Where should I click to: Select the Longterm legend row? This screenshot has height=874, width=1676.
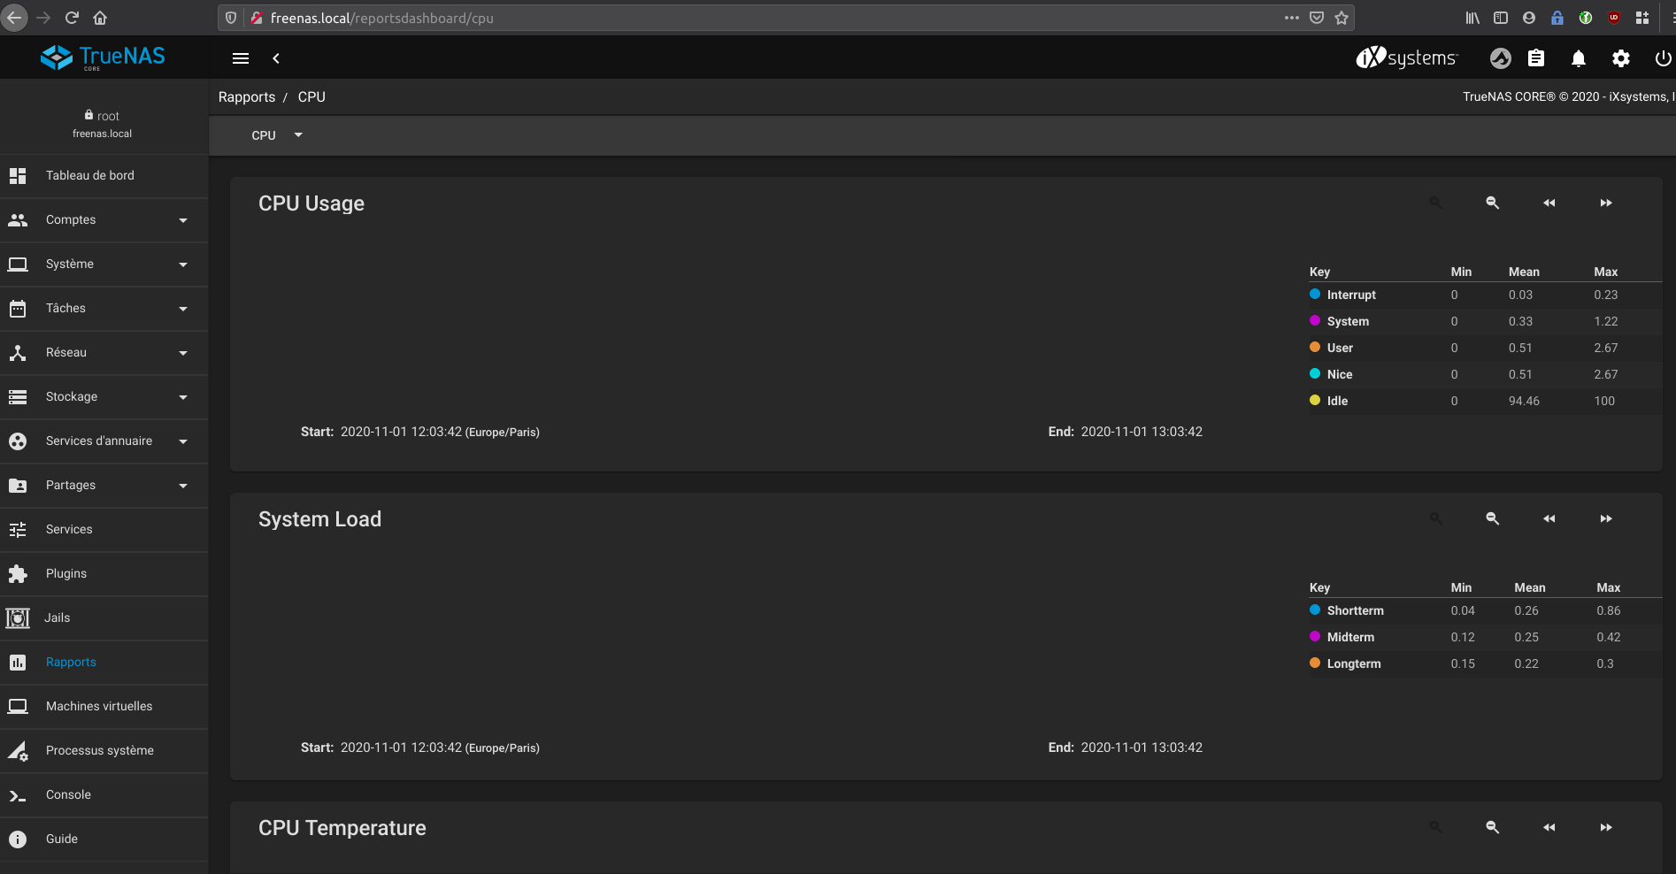(x=1486, y=663)
